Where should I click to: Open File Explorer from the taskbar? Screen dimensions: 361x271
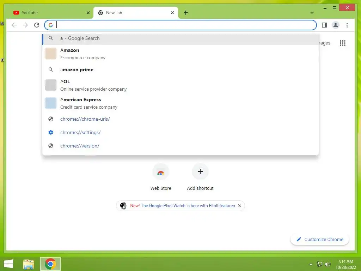pos(29,264)
